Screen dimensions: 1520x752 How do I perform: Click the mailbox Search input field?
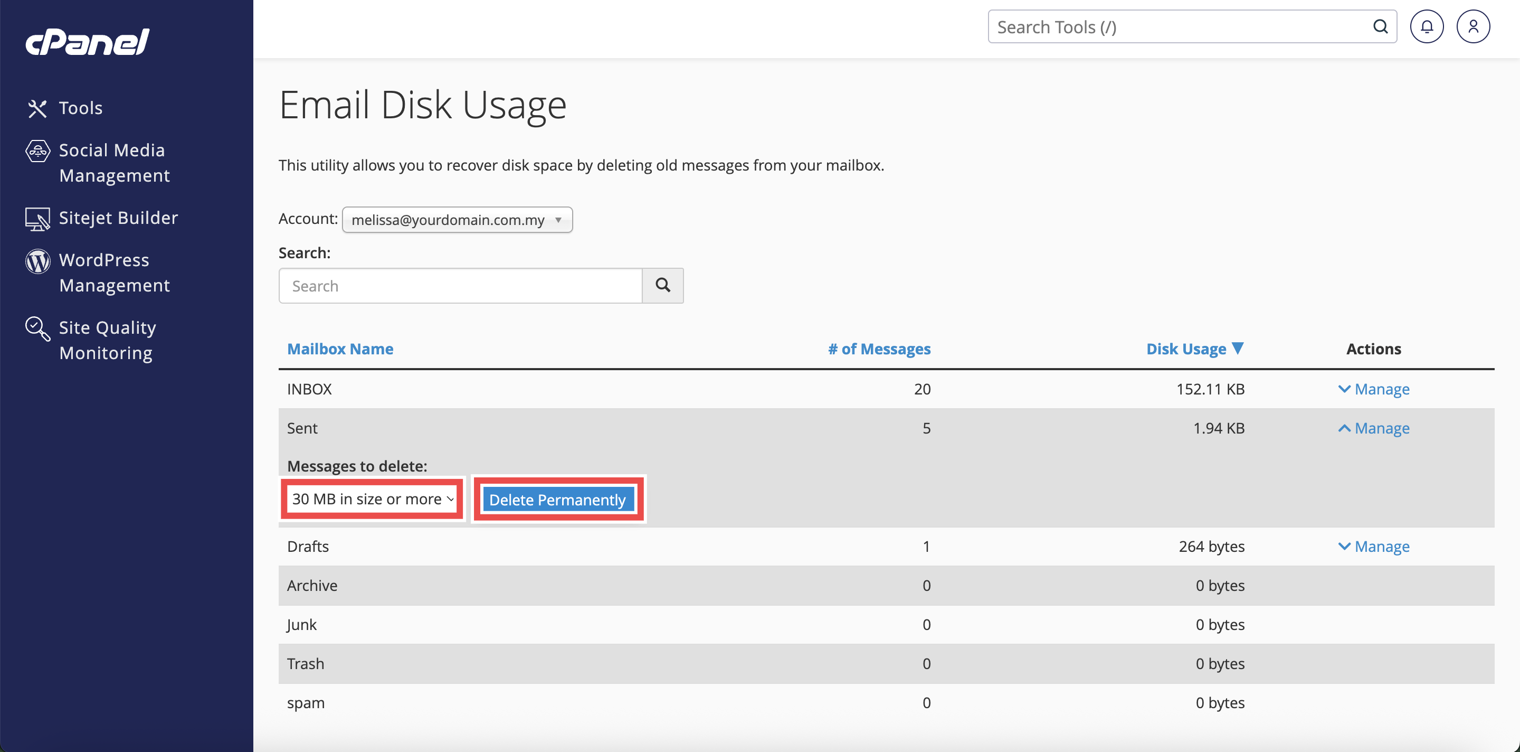click(x=460, y=286)
